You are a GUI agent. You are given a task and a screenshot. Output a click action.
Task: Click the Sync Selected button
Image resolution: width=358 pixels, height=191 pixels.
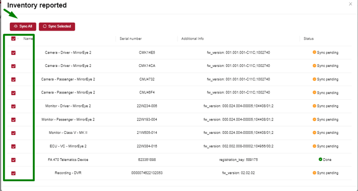coord(57,26)
